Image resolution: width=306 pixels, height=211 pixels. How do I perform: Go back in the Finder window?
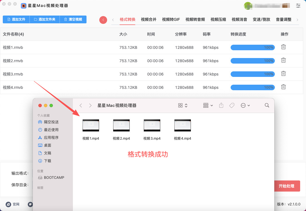[81, 105]
